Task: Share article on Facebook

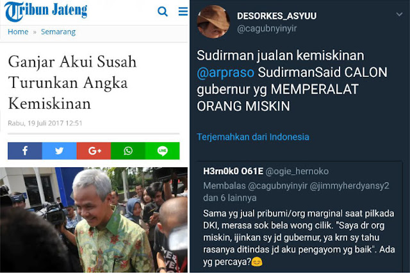Action: coord(25,151)
